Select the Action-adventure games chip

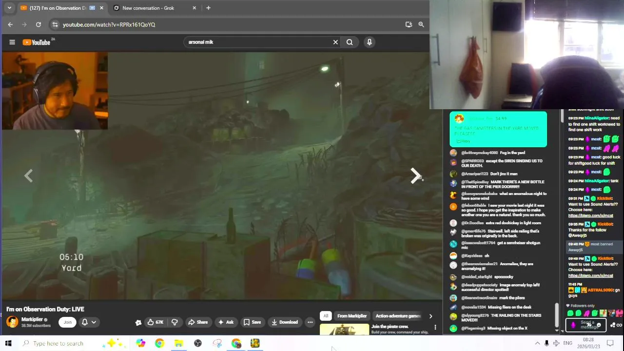click(x=398, y=316)
